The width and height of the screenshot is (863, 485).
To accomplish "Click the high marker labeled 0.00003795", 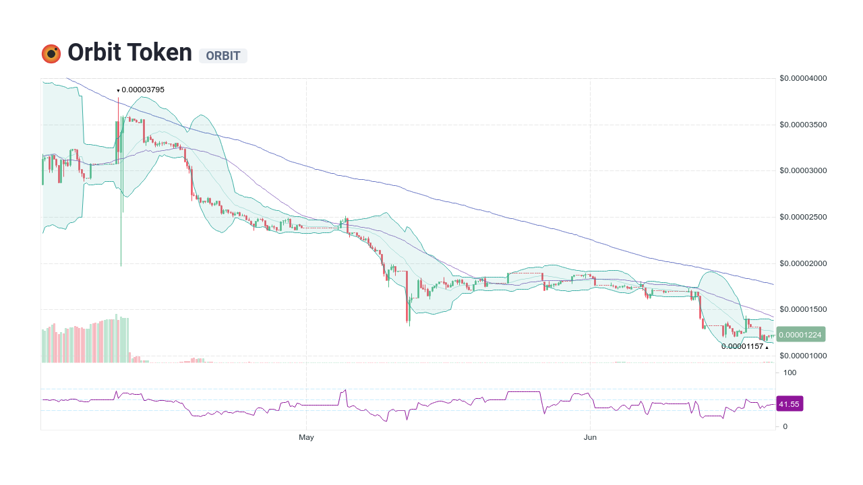I will (x=143, y=89).
